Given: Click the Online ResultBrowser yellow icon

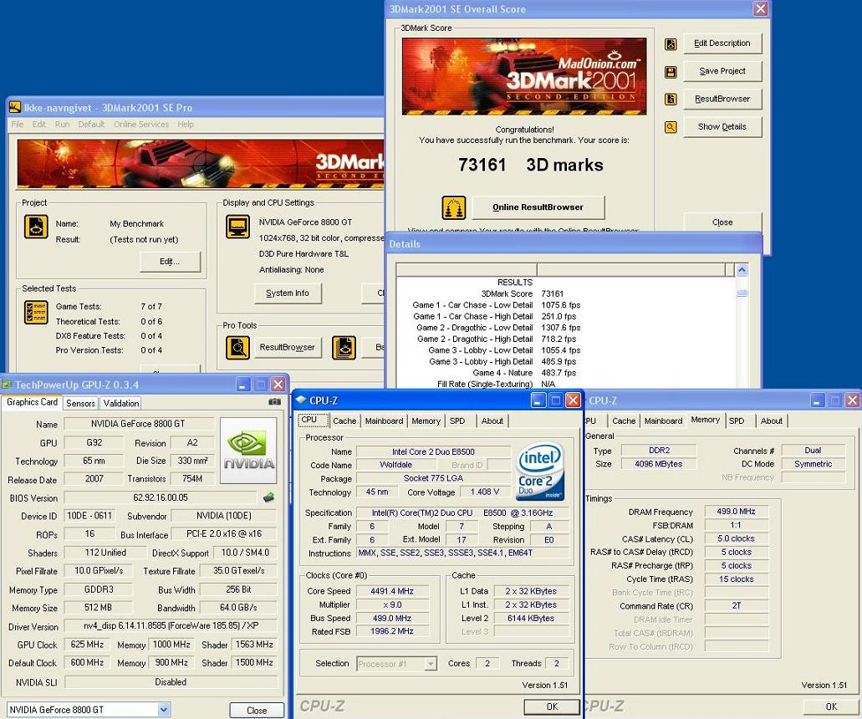Looking at the screenshot, I should pos(453,208).
